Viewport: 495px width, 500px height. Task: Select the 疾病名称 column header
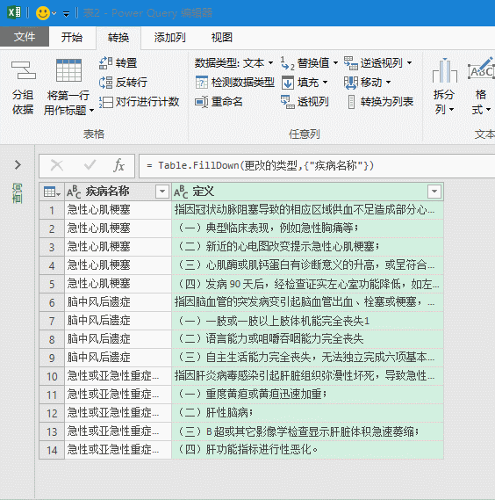(x=118, y=192)
